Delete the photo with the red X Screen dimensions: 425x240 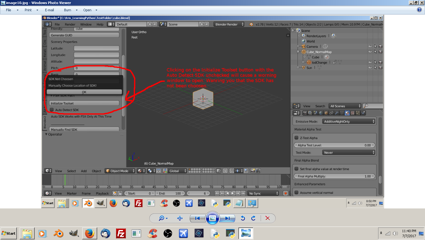click(267, 218)
